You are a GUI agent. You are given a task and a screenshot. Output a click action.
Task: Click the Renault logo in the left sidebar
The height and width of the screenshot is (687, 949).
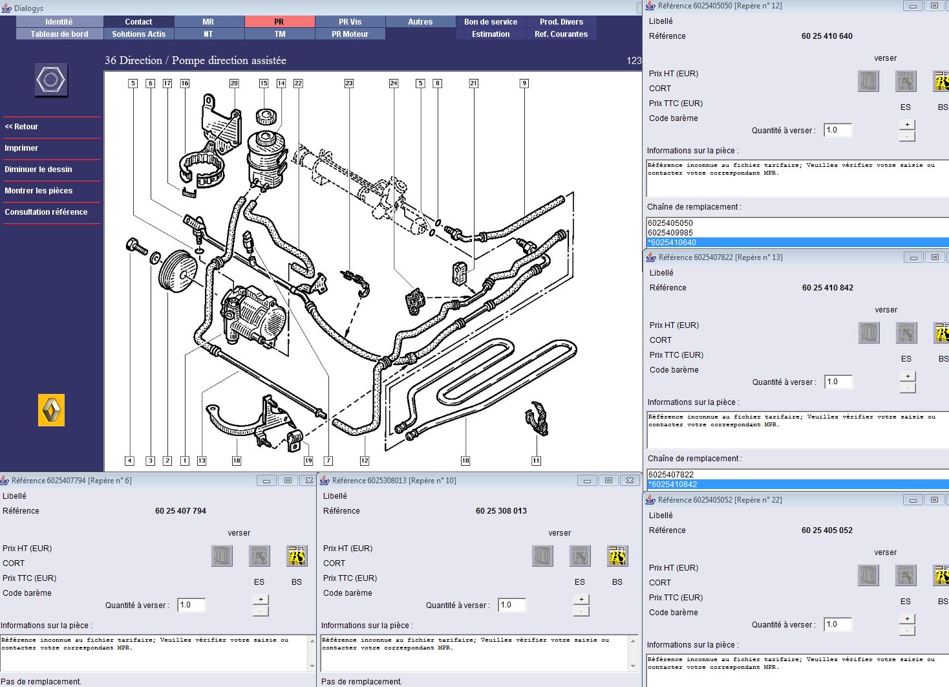[51, 410]
